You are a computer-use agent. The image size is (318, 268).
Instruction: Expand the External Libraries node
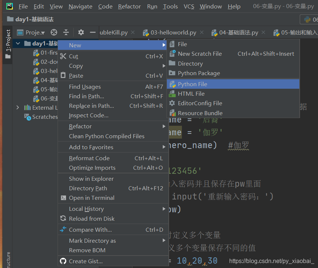point(18,107)
